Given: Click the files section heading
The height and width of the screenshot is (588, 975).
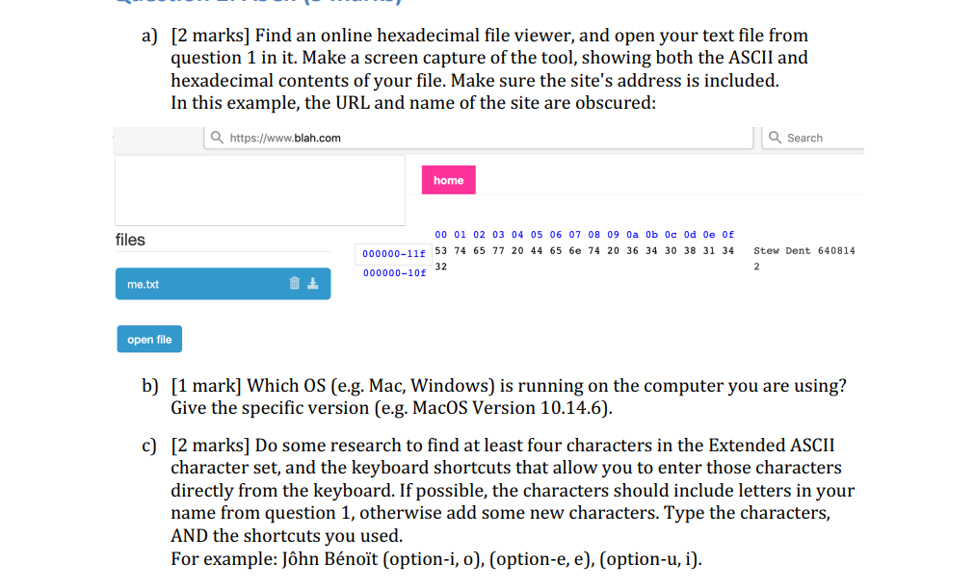Looking at the screenshot, I should 129,239.
